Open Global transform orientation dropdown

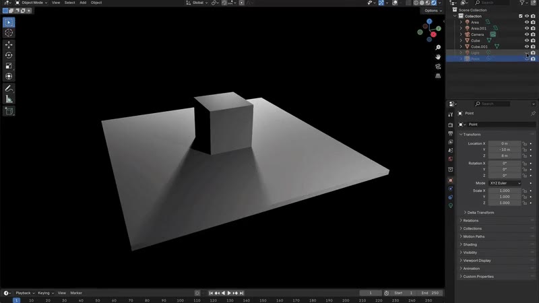[197, 3]
